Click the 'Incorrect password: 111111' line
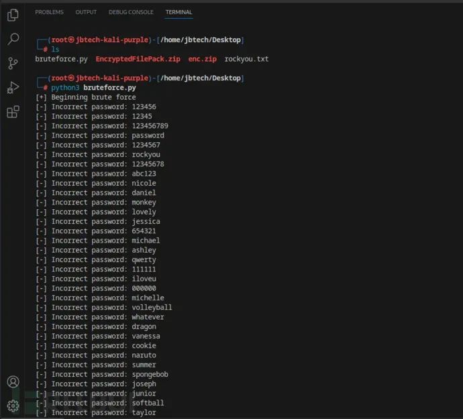This screenshot has width=463, height=419. tap(96, 269)
